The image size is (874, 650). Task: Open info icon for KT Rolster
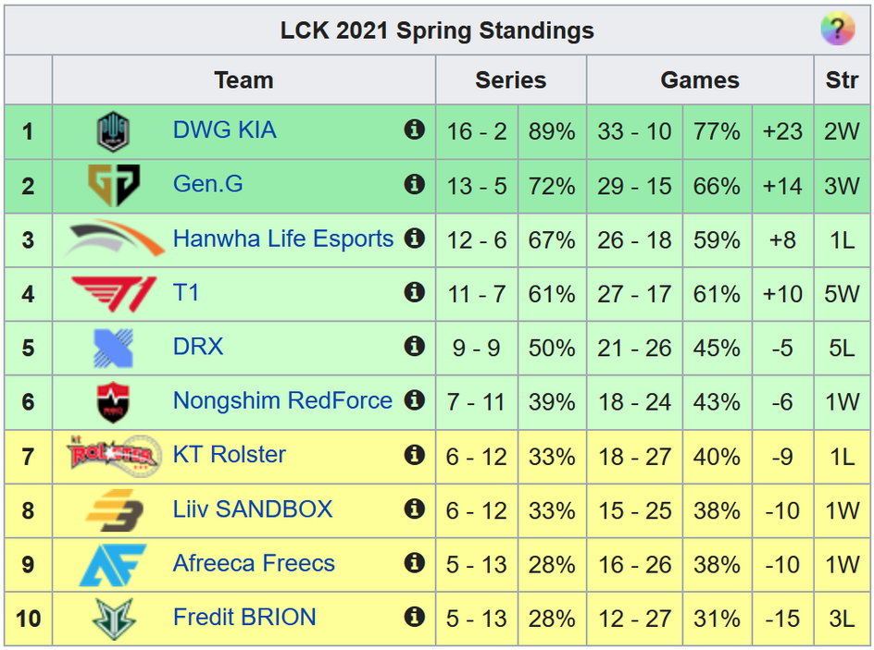click(414, 455)
